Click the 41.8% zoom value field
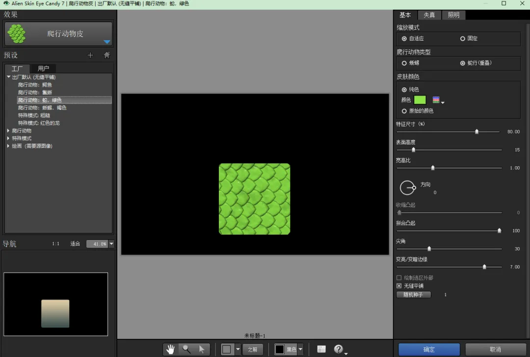 click(x=97, y=244)
